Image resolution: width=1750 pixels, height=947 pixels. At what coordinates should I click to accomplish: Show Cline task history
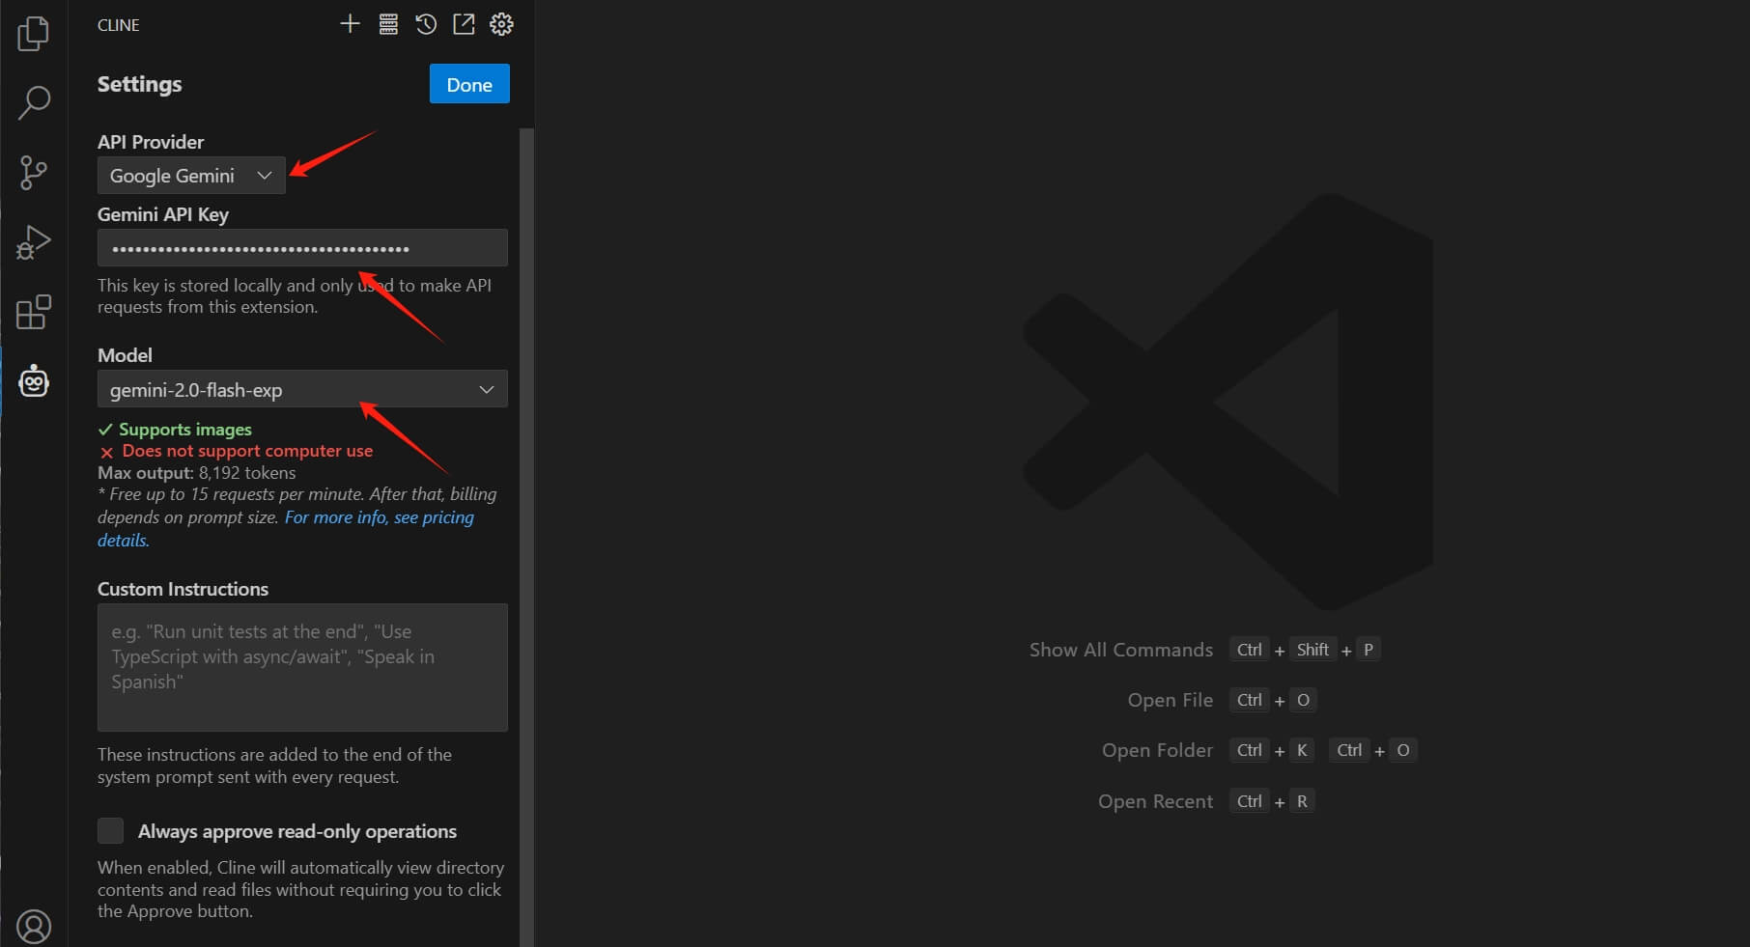[x=426, y=24]
